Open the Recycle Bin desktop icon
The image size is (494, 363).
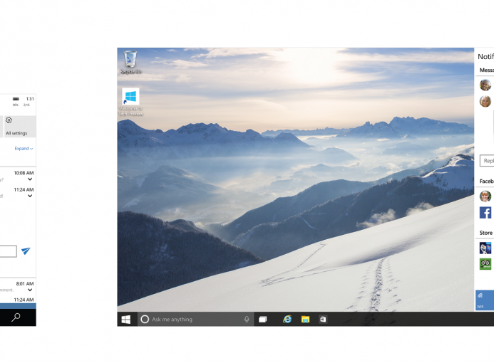[130, 62]
